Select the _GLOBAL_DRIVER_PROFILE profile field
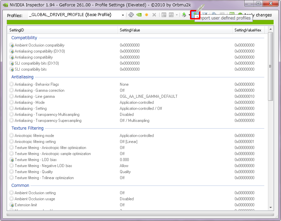 75,15
